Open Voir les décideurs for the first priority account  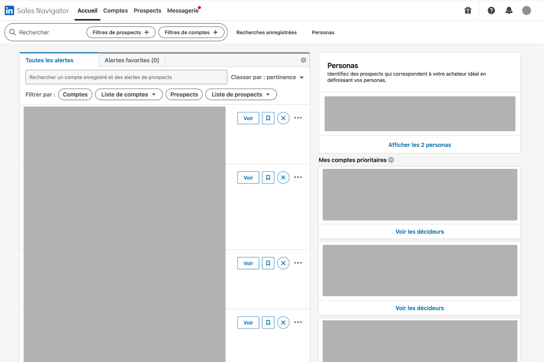coord(419,231)
